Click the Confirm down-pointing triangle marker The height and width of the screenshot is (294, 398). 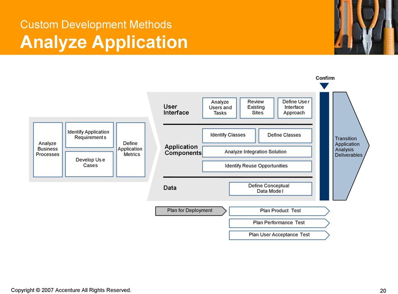coord(324,86)
